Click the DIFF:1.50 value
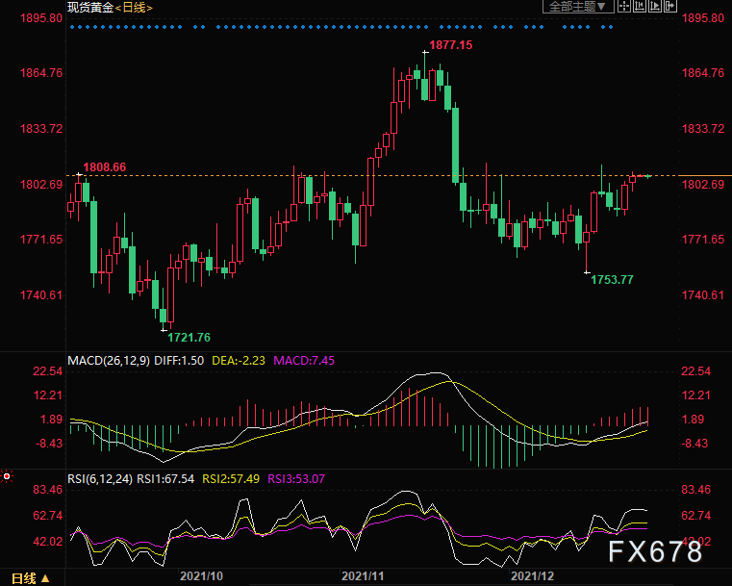732x586 pixels. [x=179, y=361]
